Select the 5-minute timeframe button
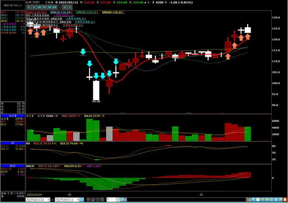 click(34, 7)
